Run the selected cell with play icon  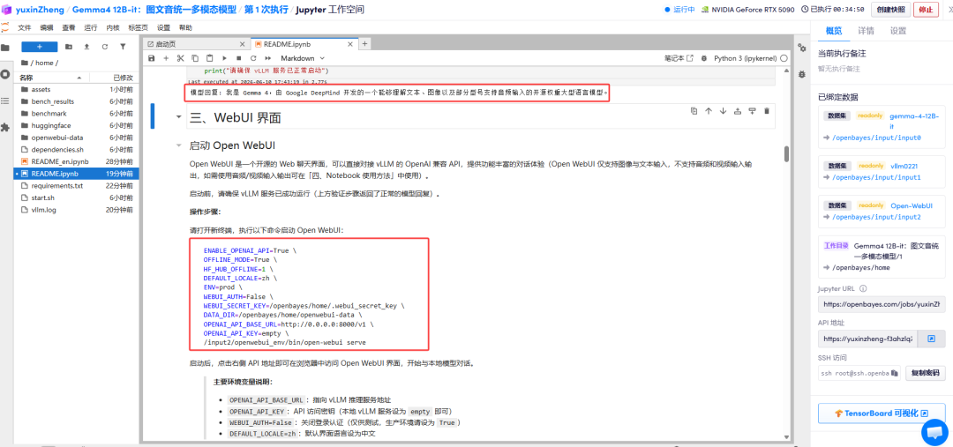(x=224, y=58)
